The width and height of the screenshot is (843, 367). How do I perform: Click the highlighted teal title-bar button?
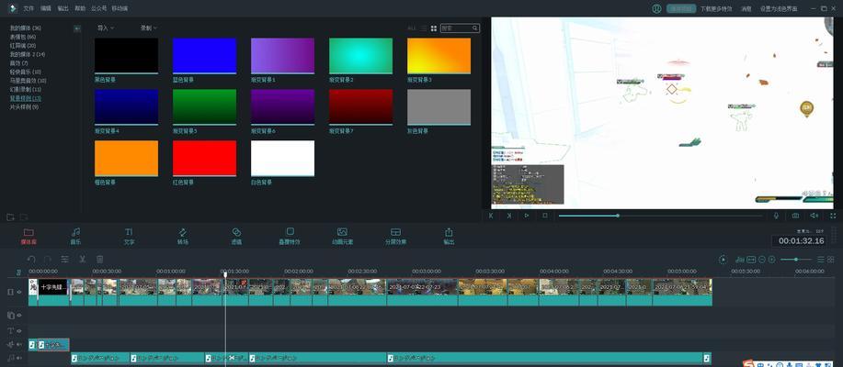coord(681,8)
